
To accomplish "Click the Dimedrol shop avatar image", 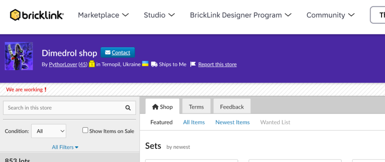I will pos(19,56).
